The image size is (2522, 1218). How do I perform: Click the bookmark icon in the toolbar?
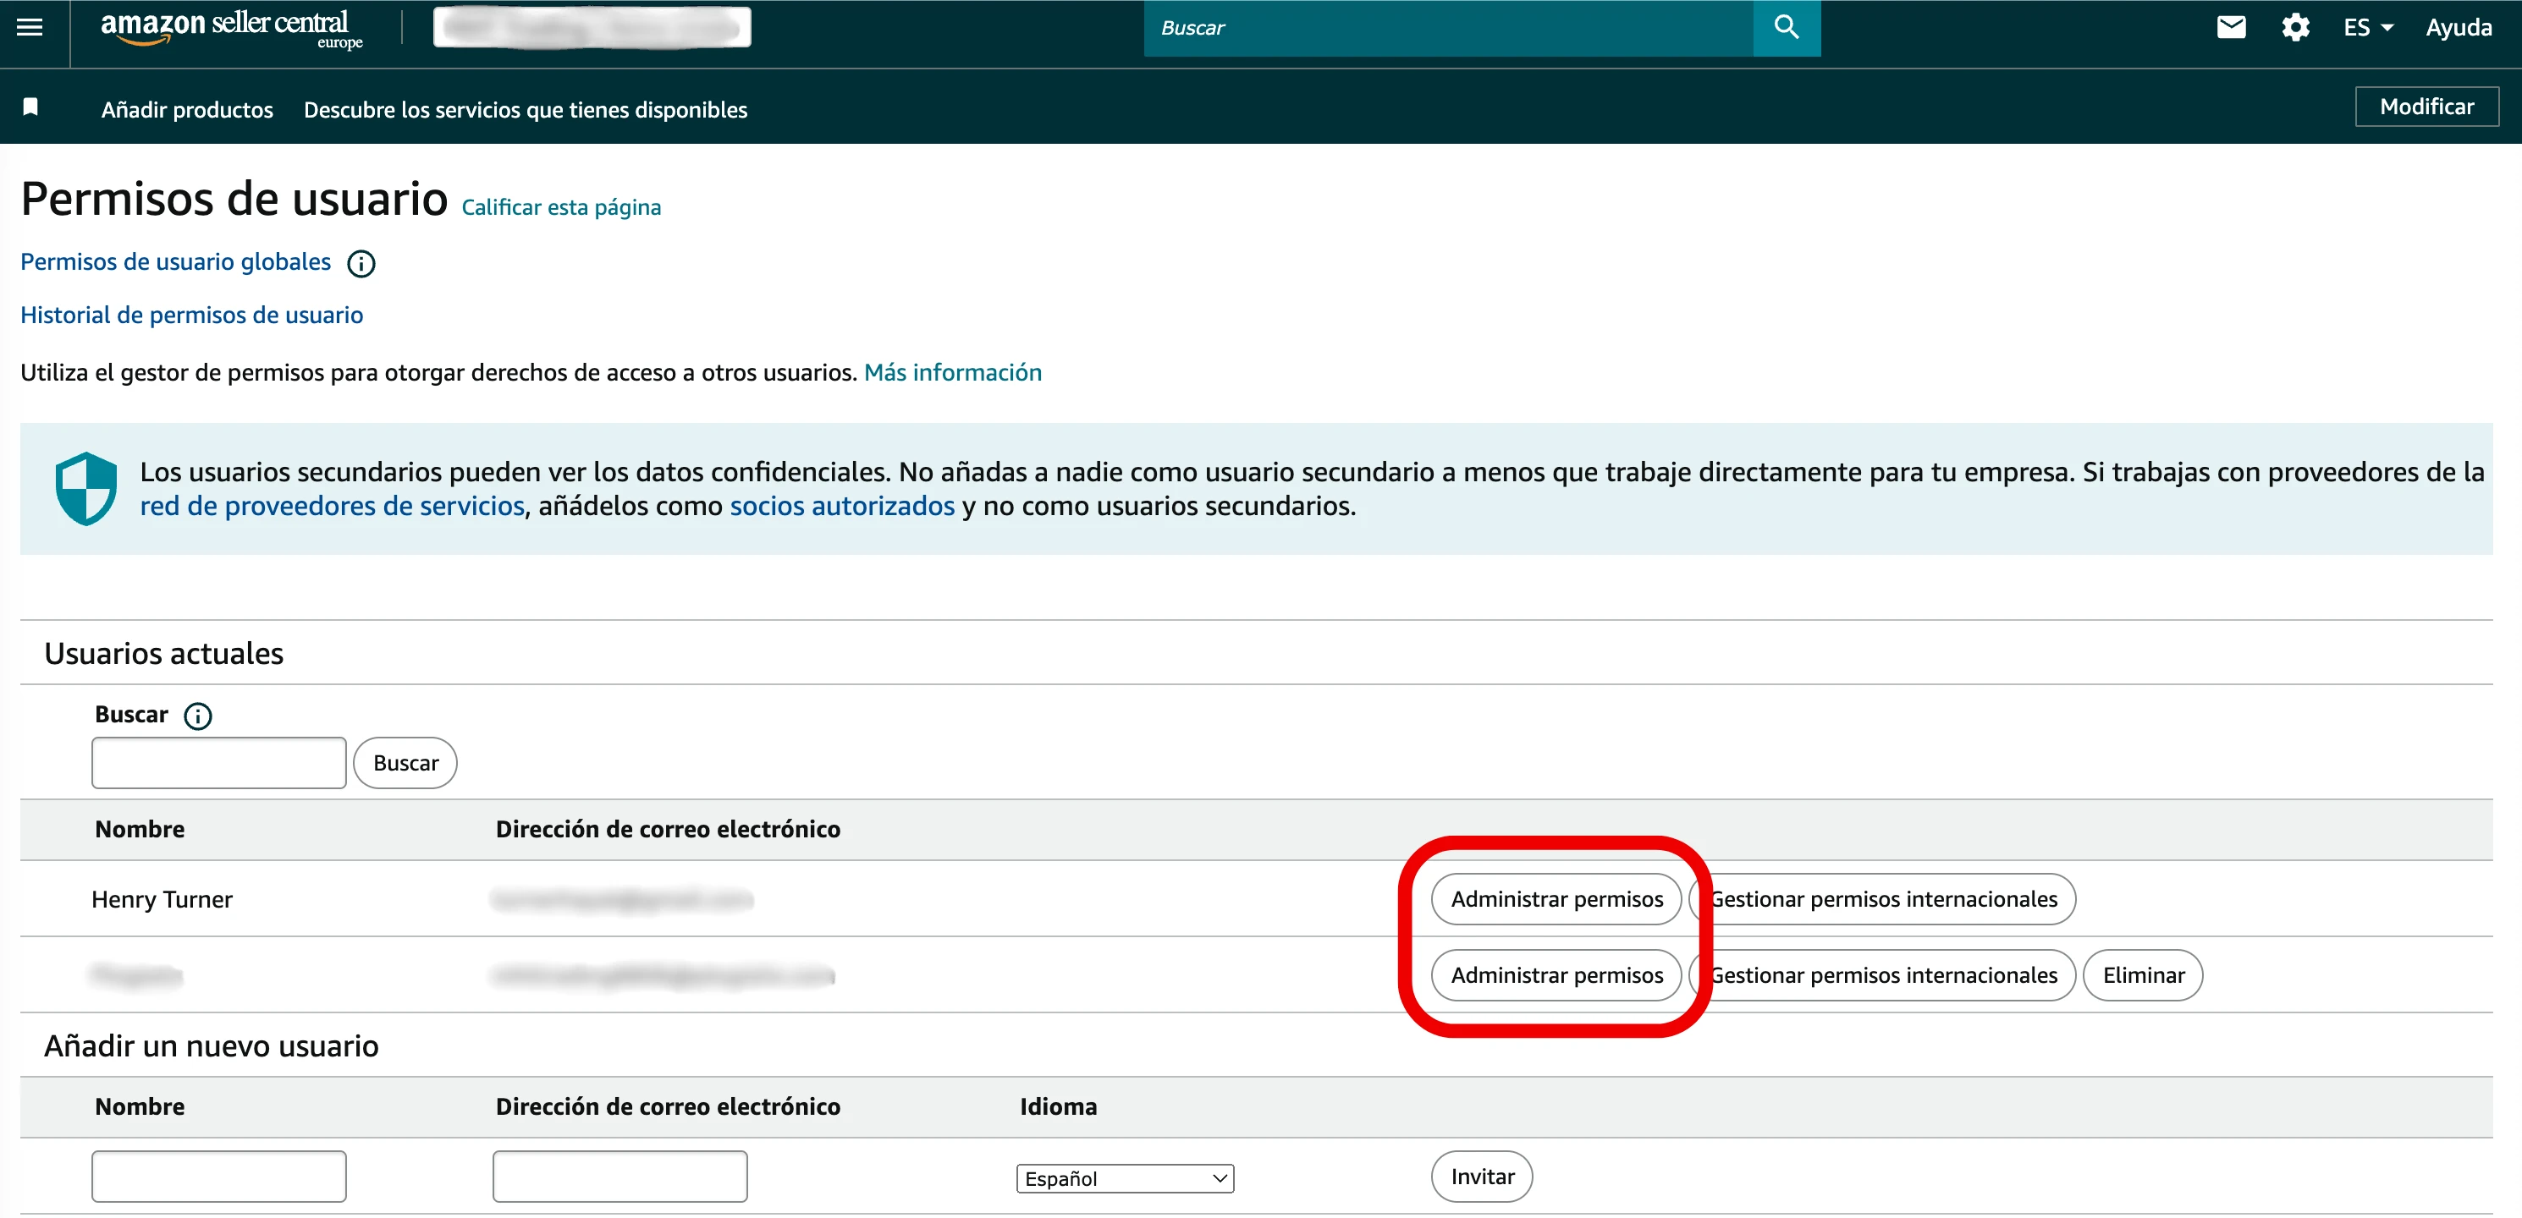[x=30, y=107]
